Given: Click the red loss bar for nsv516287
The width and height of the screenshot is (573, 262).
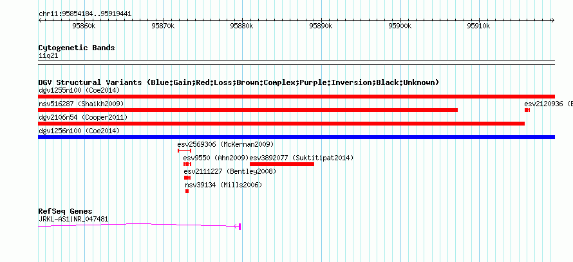Looking at the screenshot, I should [248, 110].
